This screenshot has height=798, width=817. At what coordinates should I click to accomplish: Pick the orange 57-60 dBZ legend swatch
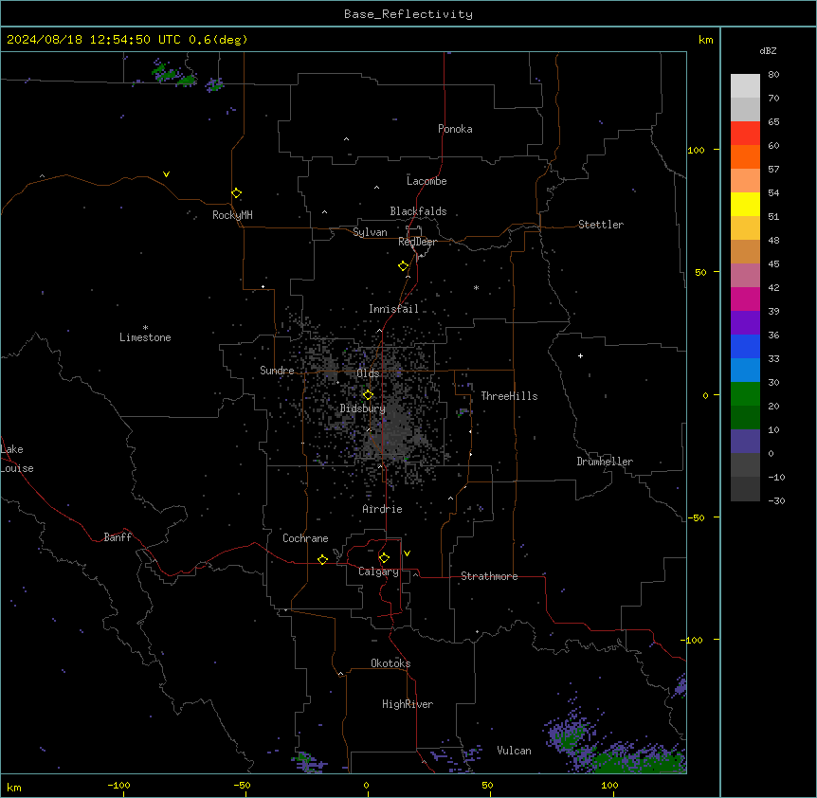[745, 156]
